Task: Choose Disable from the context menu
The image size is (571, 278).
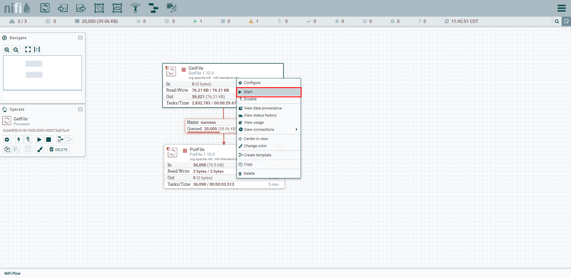Action: 269,99
